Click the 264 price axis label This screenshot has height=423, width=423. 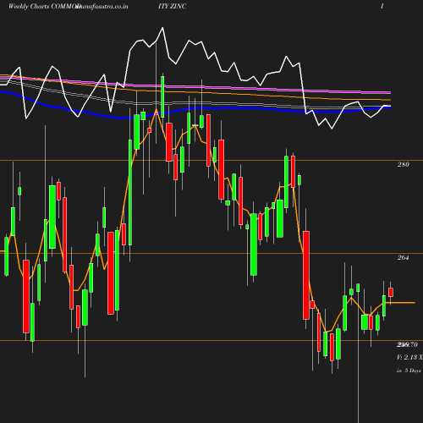point(403,257)
